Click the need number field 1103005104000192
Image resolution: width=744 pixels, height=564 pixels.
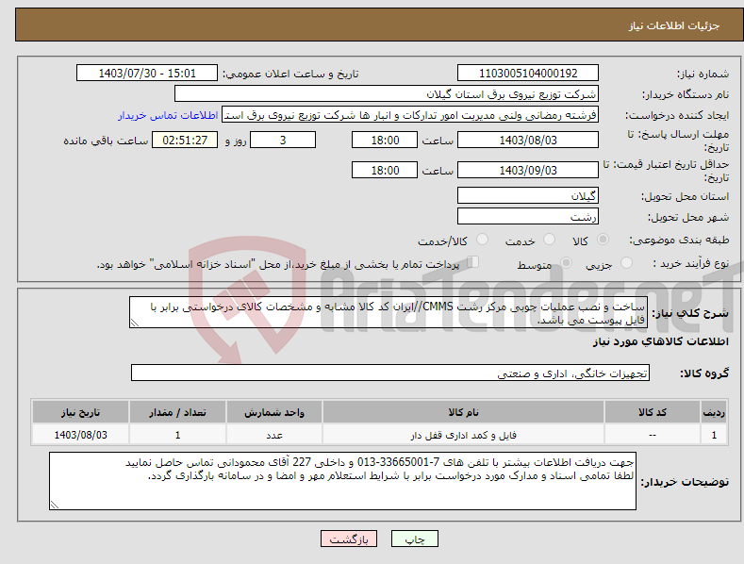pos(528,74)
